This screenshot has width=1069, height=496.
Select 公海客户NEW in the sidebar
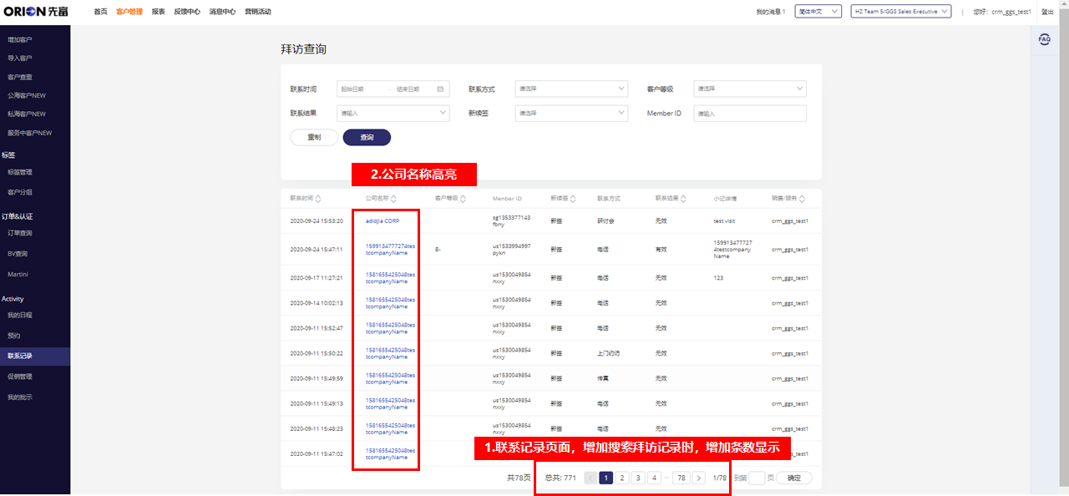coord(27,95)
